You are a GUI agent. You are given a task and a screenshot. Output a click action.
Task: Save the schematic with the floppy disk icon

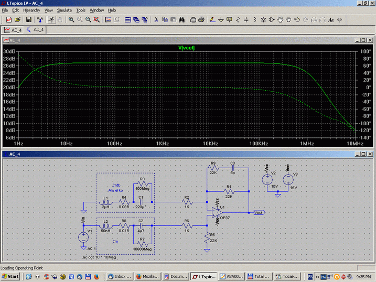(x=29, y=19)
